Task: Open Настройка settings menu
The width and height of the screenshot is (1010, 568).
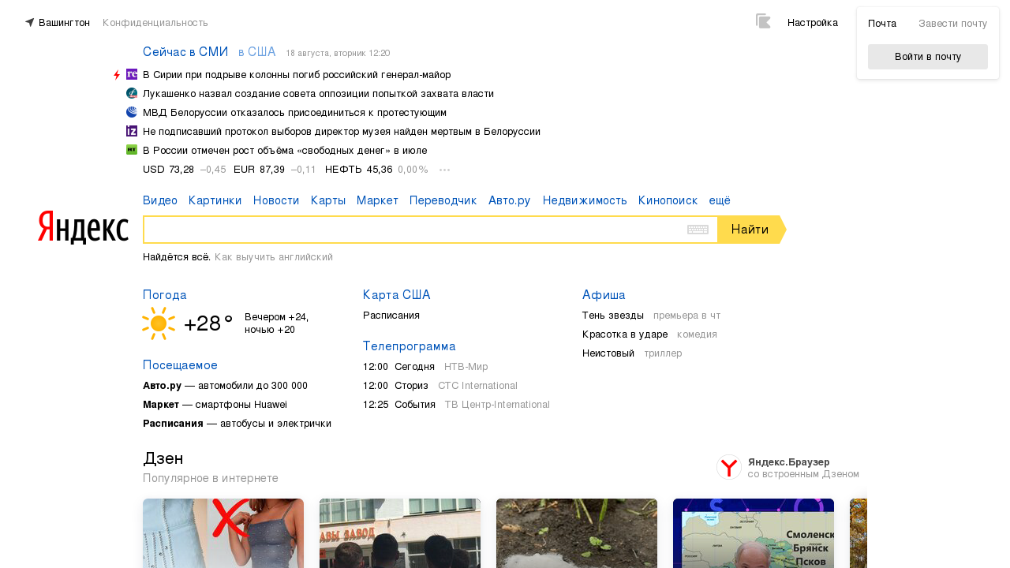Action: (x=813, y=23)
